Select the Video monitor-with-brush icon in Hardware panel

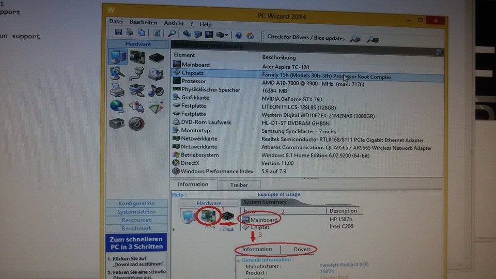(117, 73)
